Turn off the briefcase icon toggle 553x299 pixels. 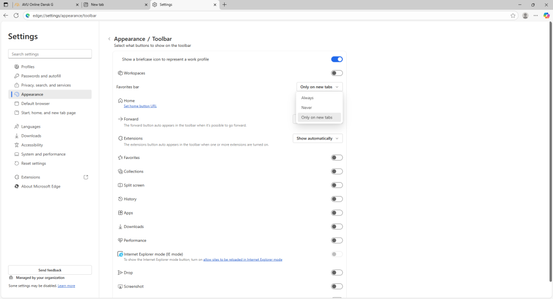336,59
